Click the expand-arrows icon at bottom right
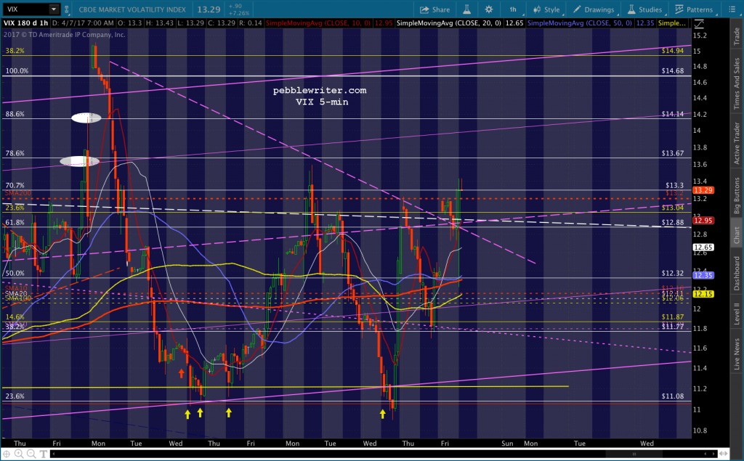744x461 pixels. [x=724, y=454]
